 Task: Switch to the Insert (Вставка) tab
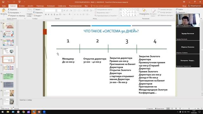[x=22, y=6]
